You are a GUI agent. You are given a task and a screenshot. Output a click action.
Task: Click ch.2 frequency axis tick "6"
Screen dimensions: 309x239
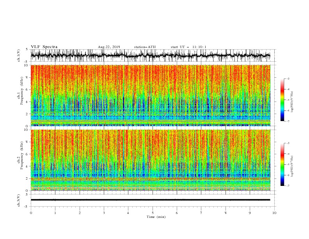pos(27,154)
